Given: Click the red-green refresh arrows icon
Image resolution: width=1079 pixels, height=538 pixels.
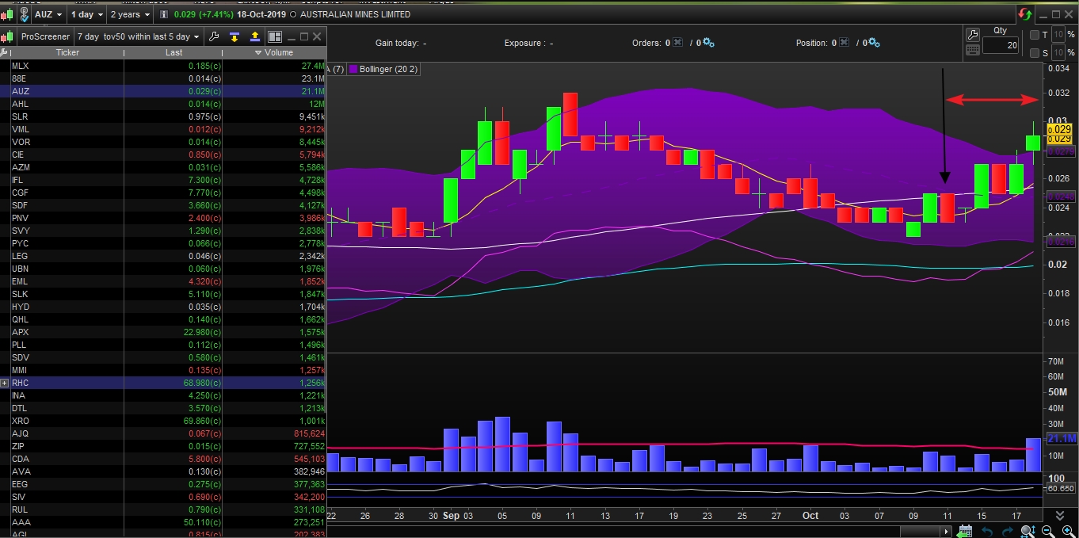Looking at the screenshot, I should click(1025, 14).
